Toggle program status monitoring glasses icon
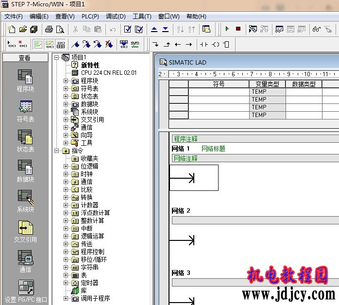 pos(317,29)
